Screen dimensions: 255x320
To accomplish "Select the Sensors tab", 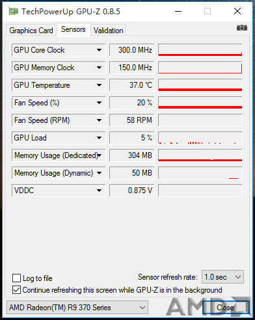I will coord(74,29).
